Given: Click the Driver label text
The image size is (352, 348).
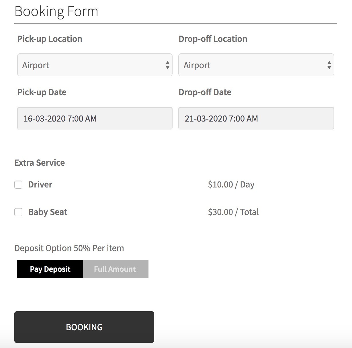Looking at the screenshot, I should point(40,184).
